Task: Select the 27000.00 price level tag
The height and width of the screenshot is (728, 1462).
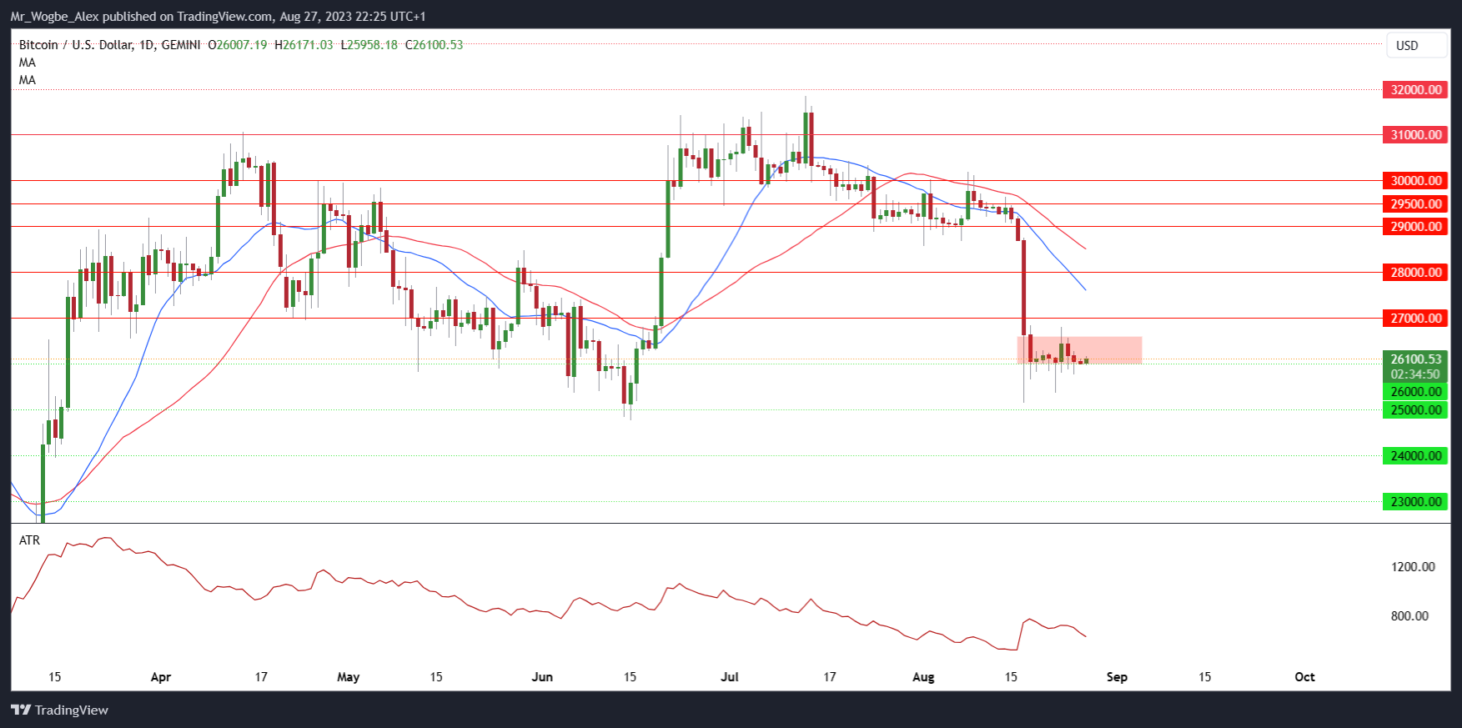Action: pos(1415,318)
